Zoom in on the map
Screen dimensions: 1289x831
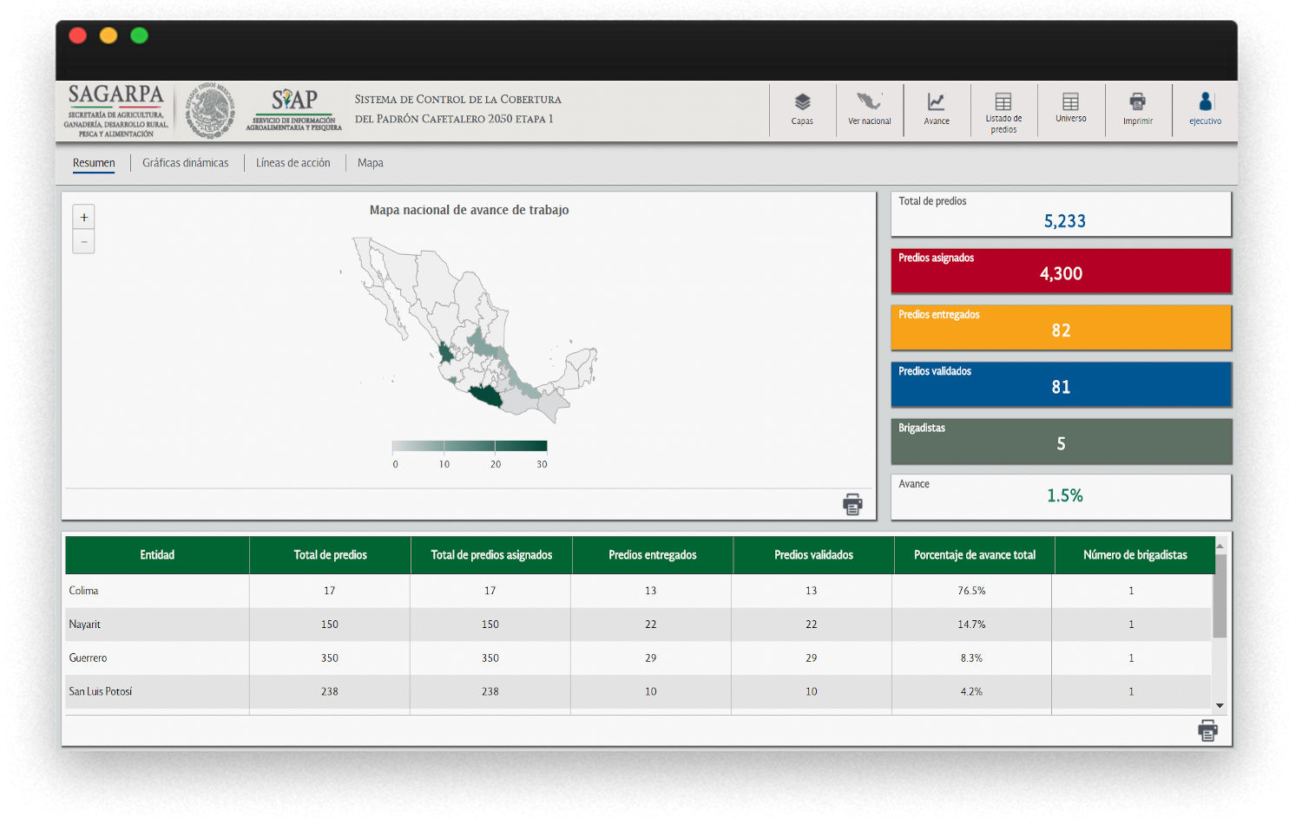coord(84,218)
